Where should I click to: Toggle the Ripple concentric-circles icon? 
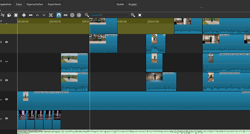[x=72, y=15]
